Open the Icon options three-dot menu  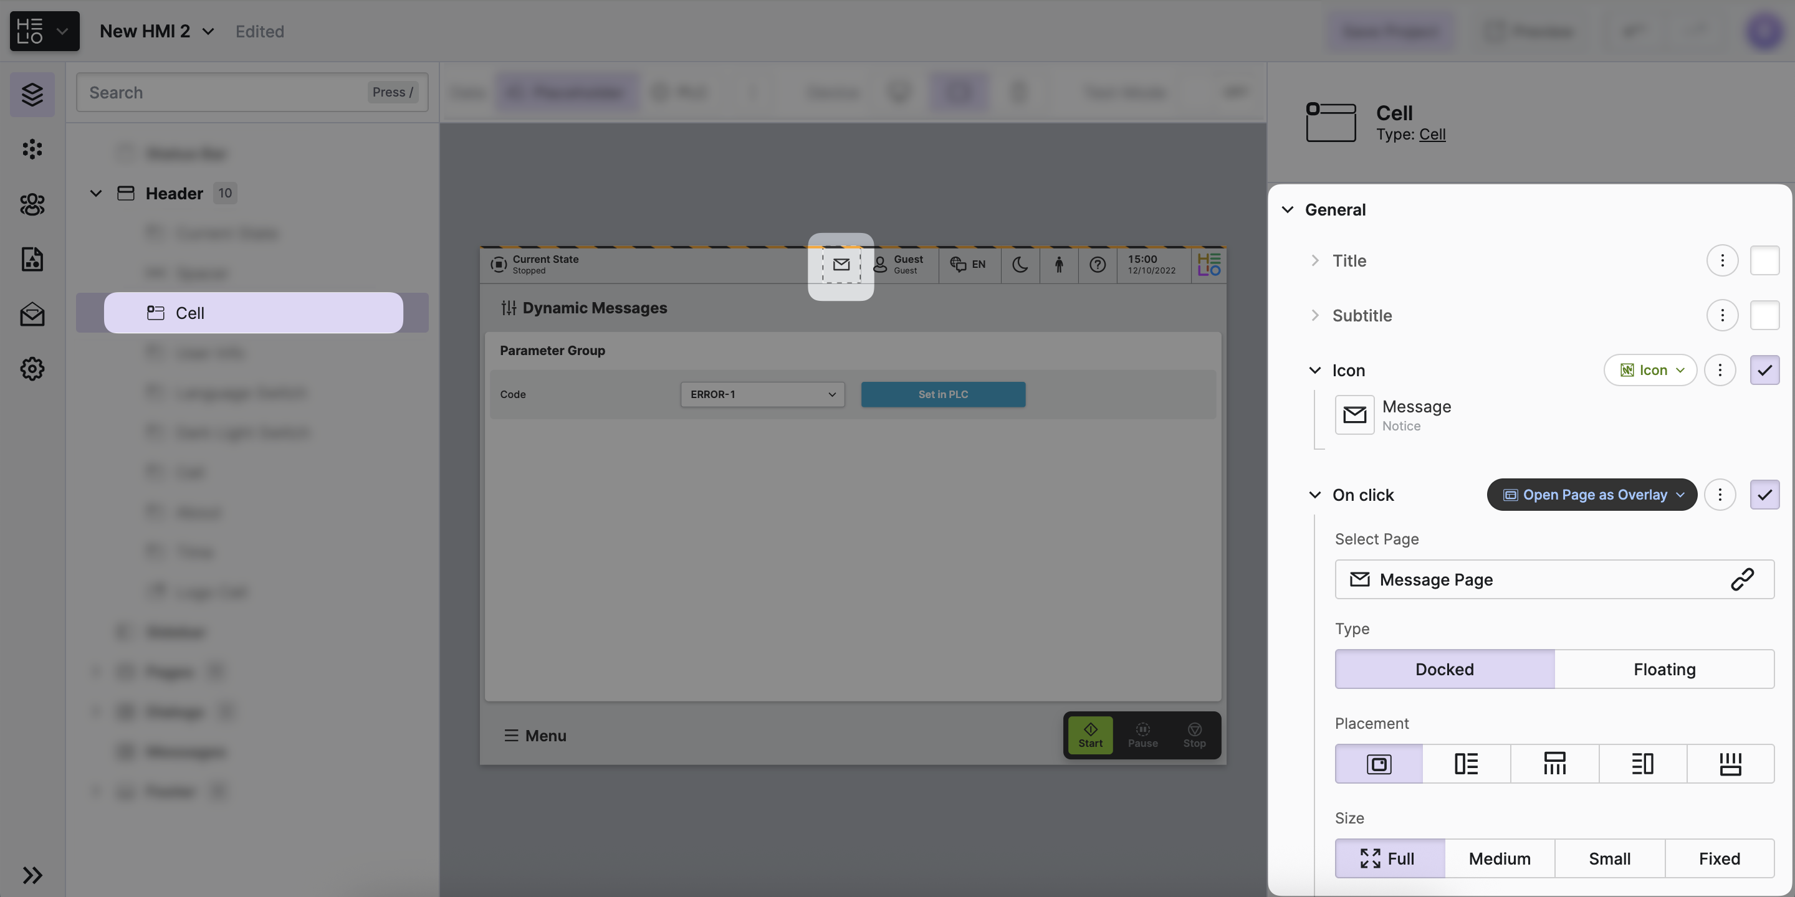coord(1720,370)
